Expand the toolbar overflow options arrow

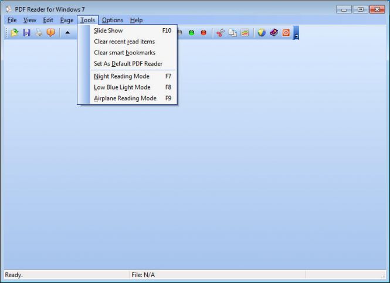(x=296, y=33)
